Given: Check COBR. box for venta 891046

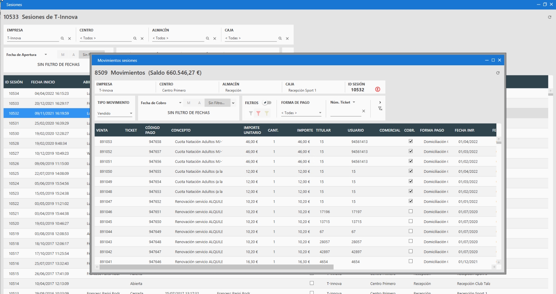Looking at the screenshot, I should pyautogui.click(x=411, y=211).
